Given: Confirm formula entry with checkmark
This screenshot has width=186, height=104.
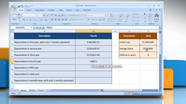Looking at the screenshot, I should click(40, 27).
